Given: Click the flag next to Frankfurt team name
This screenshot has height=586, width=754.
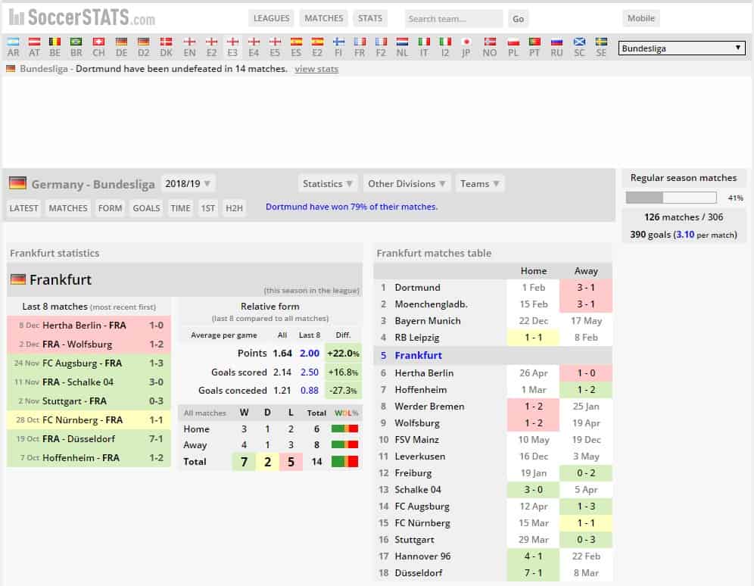Looking at the screenshot, I should point(18,279).
